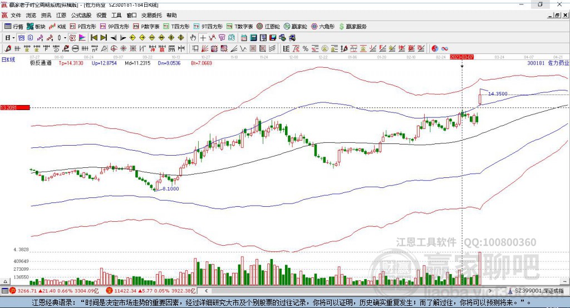Open the P数字表 number table
Screen dimensions: 570x308
coord(146,27)
